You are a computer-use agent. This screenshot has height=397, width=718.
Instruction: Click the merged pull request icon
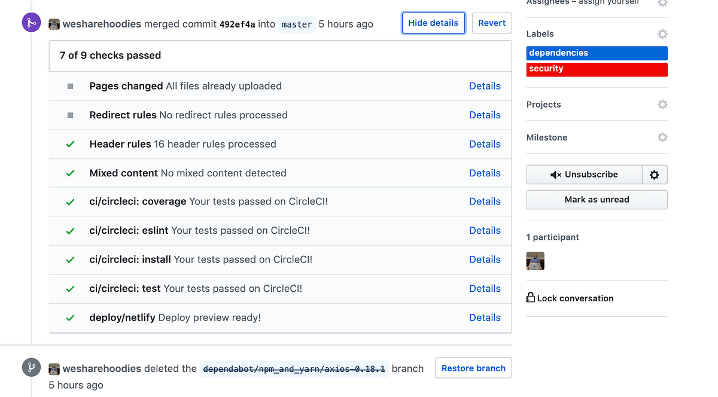point(31,22)
